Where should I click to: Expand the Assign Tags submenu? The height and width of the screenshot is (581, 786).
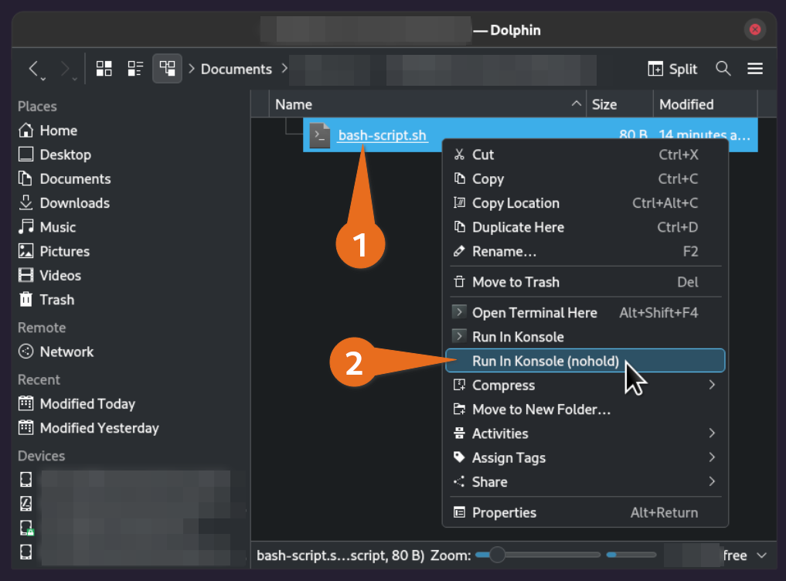[584, 457]
